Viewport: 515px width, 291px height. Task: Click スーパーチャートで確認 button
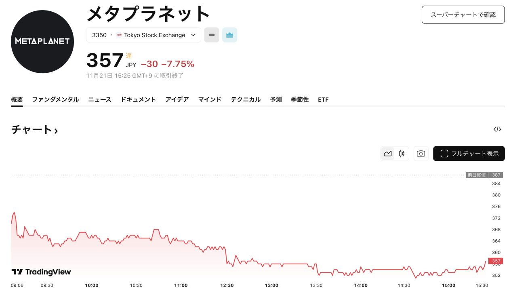pos(463,15)
